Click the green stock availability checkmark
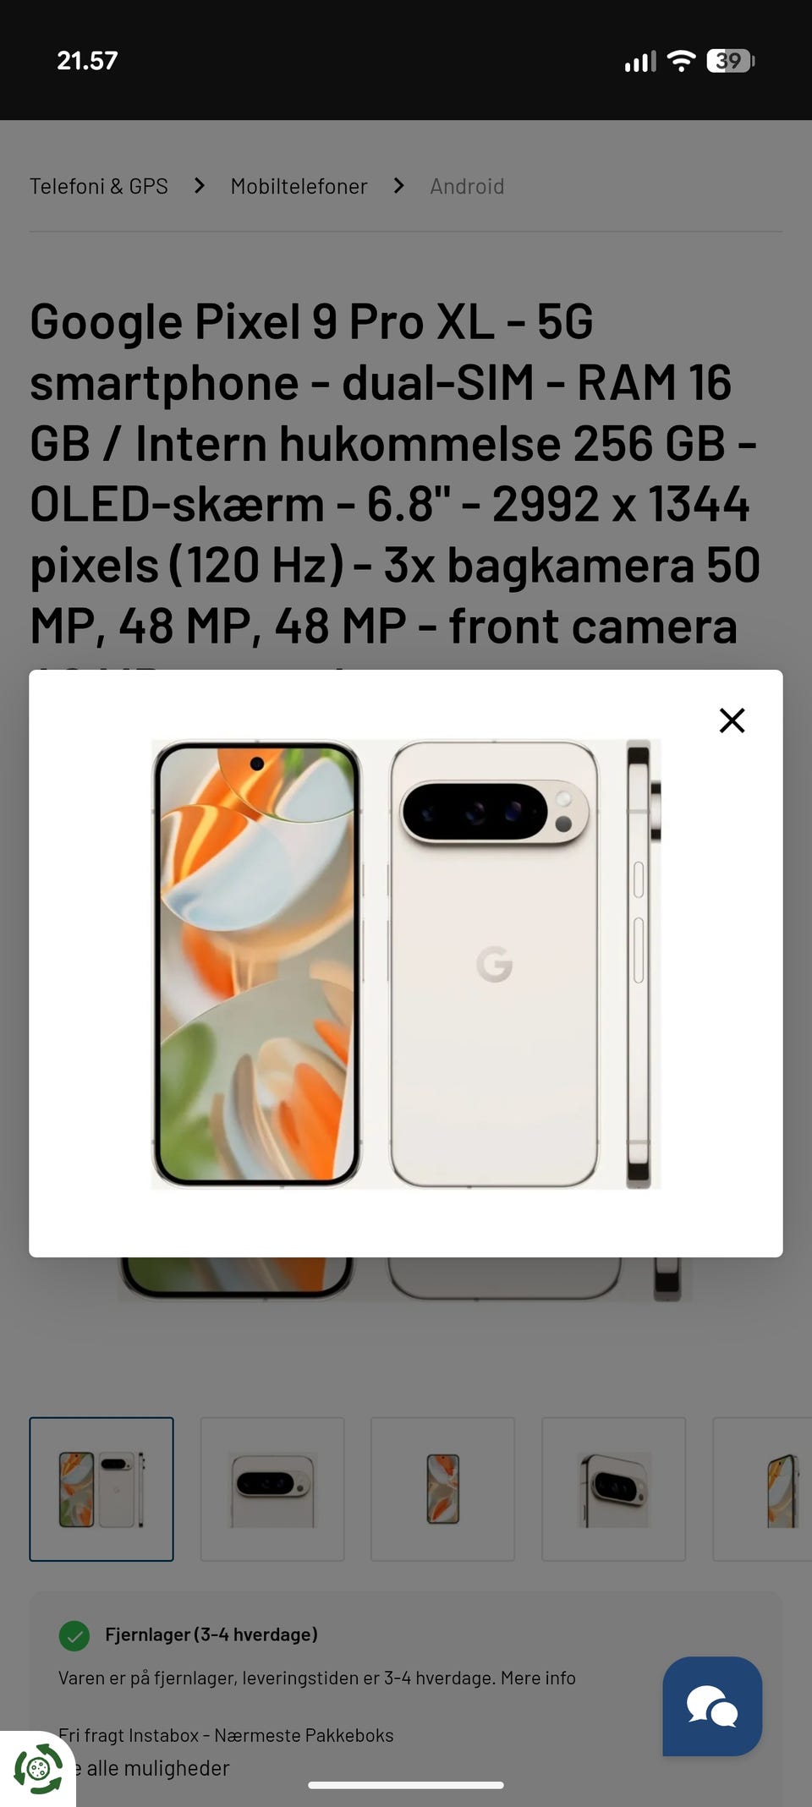Viewport: 812px width, 1807px height. [74, 1635]
